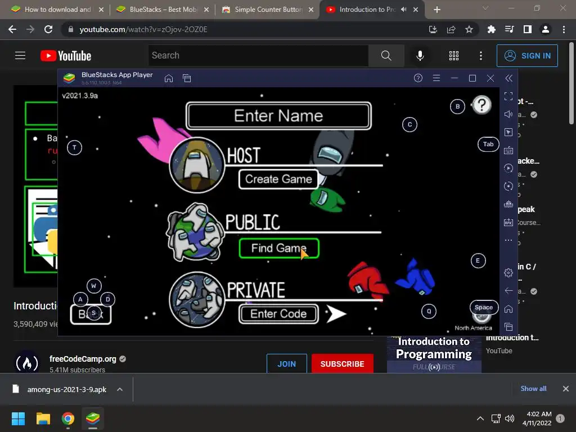
Task: Click BlueStacks cursor lock icon in sidebar
Action: 508,132
